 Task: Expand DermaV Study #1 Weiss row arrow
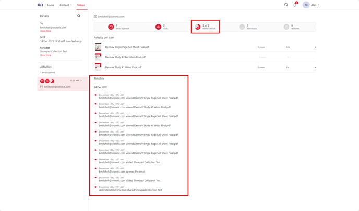tap(315, 67)
